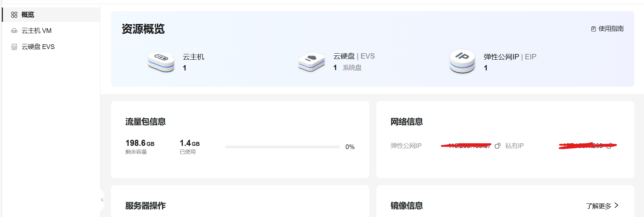Click the 了解更多 link

click(599, 206)
